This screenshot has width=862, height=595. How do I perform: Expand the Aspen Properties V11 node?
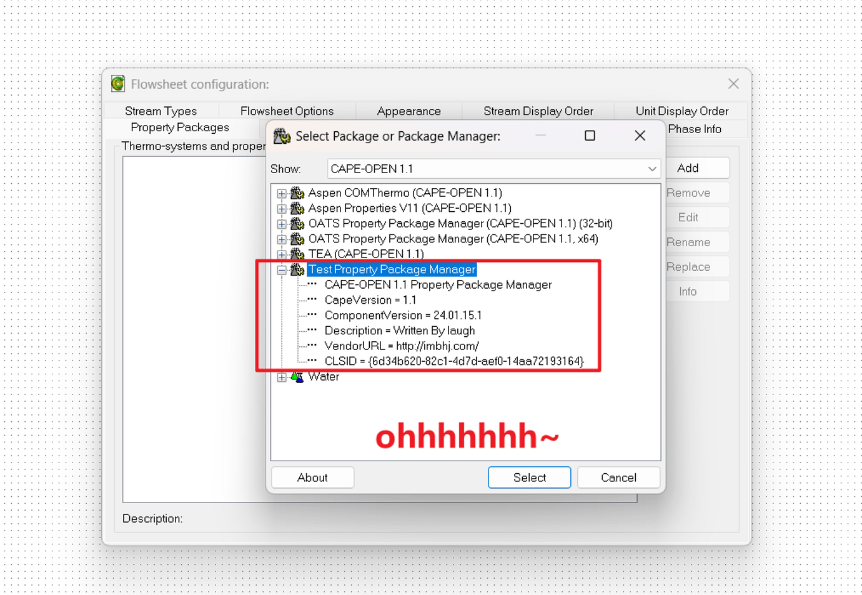click(x=282, y=209)
